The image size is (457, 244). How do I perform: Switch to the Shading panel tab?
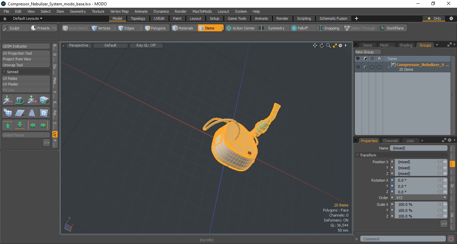406,45
